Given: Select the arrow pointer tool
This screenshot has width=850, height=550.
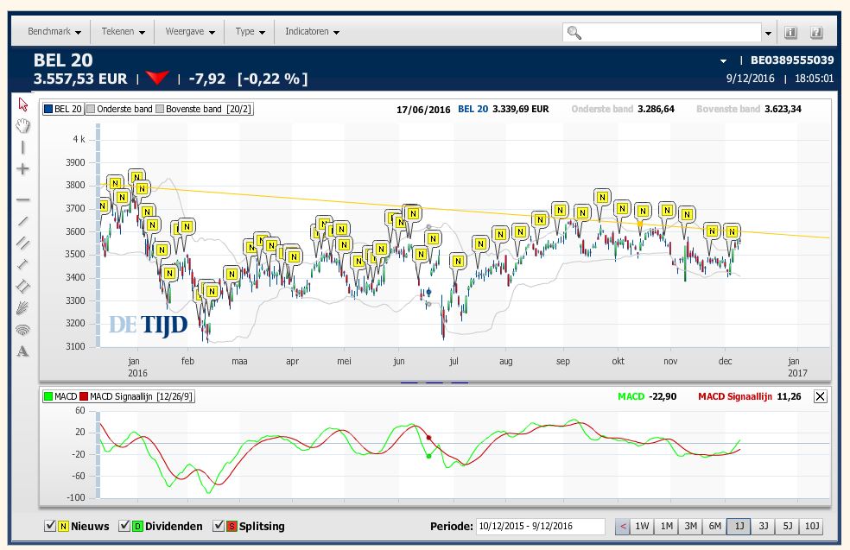Looking at the screenshot, I should pos(23,104).
